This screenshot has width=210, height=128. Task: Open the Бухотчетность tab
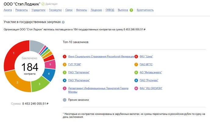145,10
